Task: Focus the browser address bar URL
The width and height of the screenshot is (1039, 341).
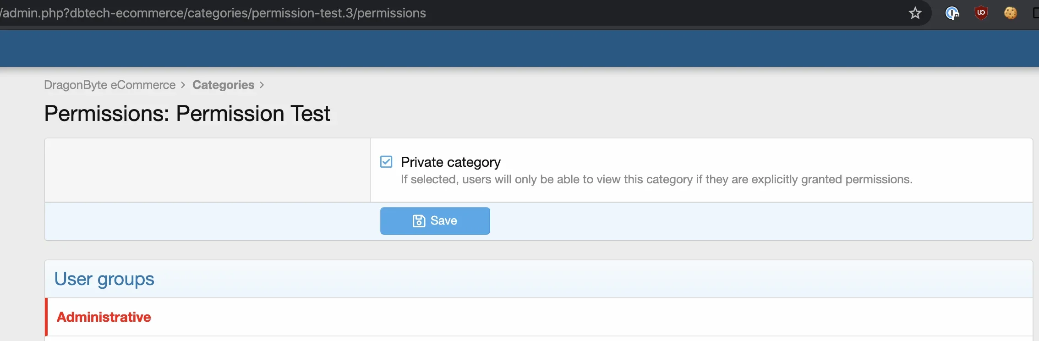Action: click(213, 13)
